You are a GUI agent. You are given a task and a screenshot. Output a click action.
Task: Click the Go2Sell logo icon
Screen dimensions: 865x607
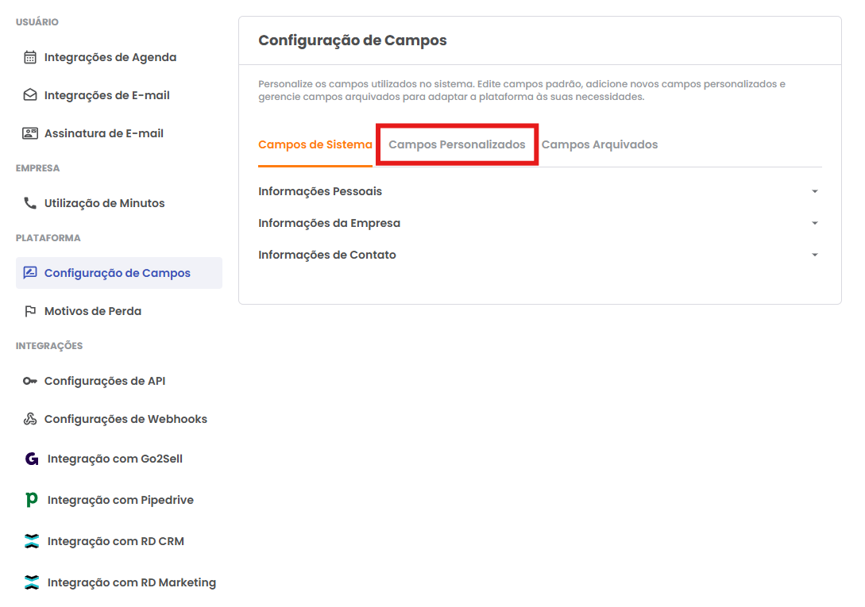click(32, 459)
